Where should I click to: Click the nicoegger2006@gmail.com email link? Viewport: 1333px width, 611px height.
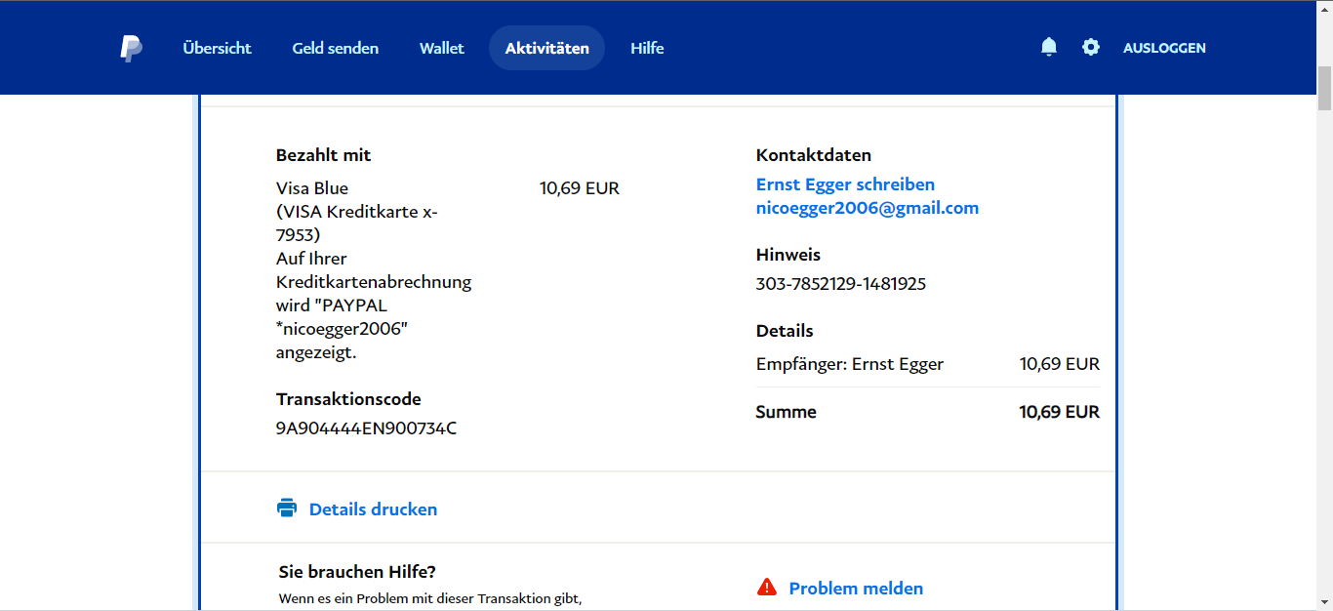coord(867,208)
